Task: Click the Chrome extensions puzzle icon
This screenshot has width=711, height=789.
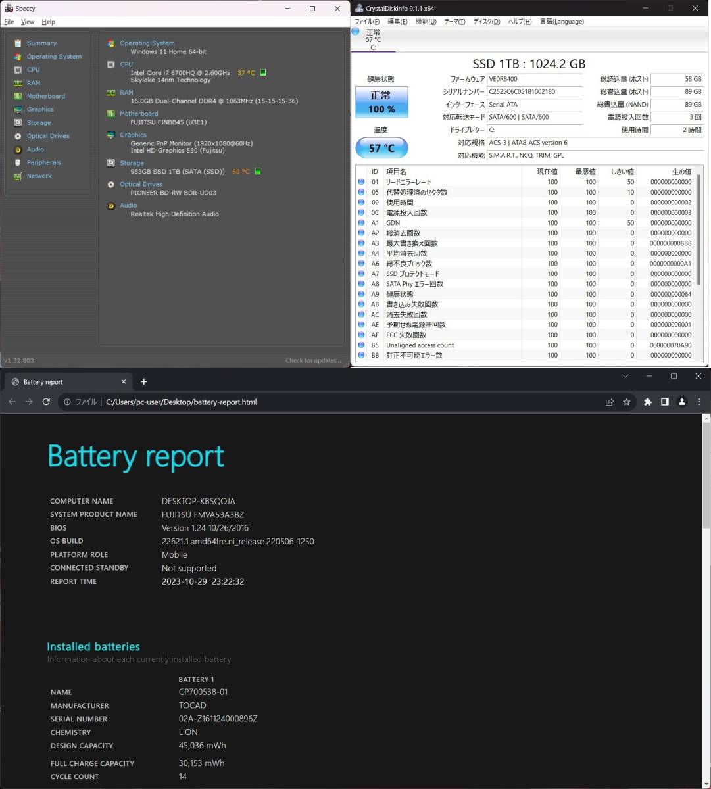Action: pos(647,402)
